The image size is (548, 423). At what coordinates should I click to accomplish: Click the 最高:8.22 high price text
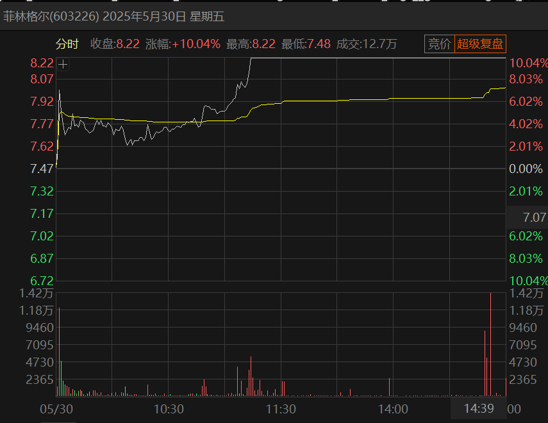pyautogui.click(x=251, y=44)
